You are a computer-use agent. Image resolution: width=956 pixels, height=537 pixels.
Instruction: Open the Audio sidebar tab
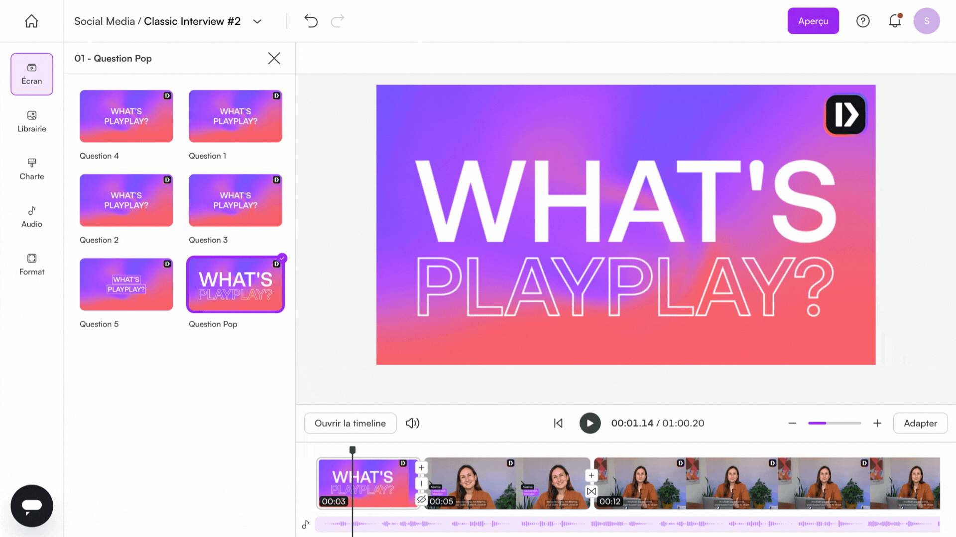pyautogui.click(x=32, y=217)
